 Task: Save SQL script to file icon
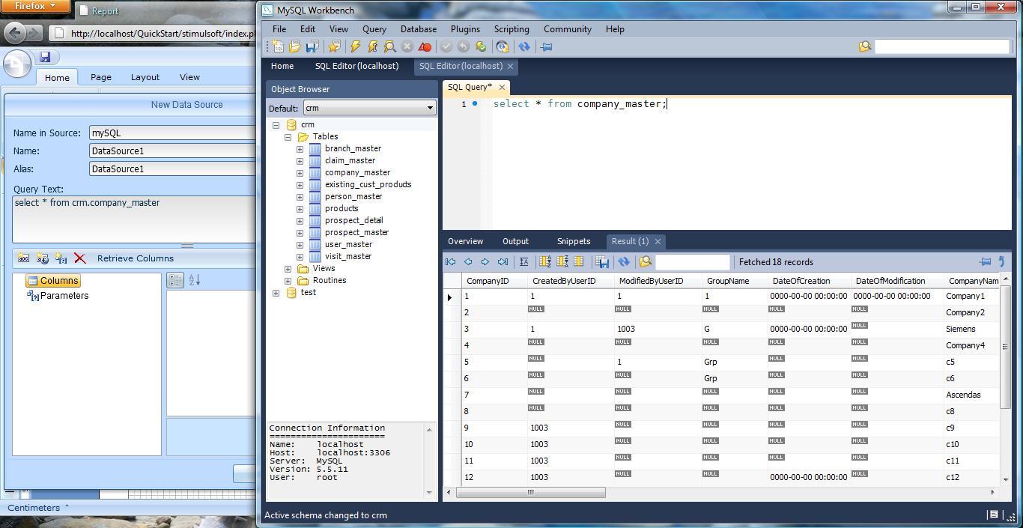(312, 46)
